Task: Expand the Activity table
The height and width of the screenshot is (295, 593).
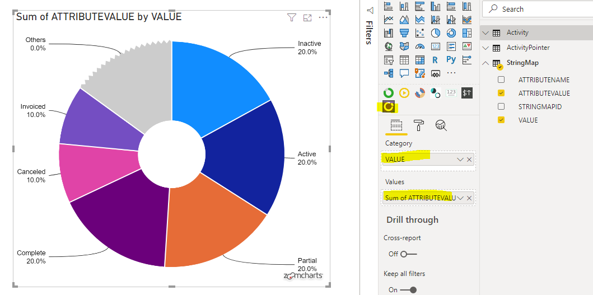Action: (x=486, y=32)
